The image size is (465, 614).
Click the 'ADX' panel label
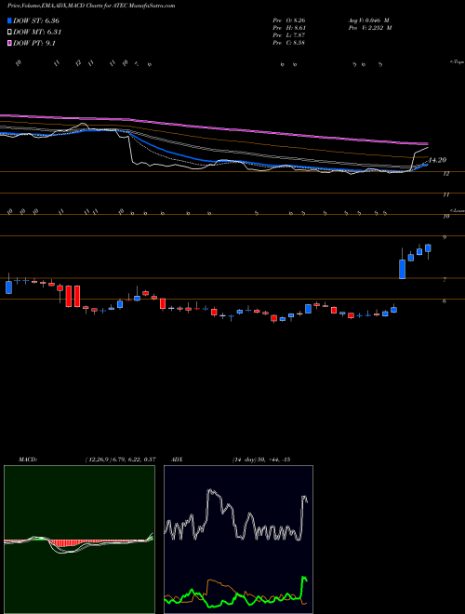(x=177, y=460)
